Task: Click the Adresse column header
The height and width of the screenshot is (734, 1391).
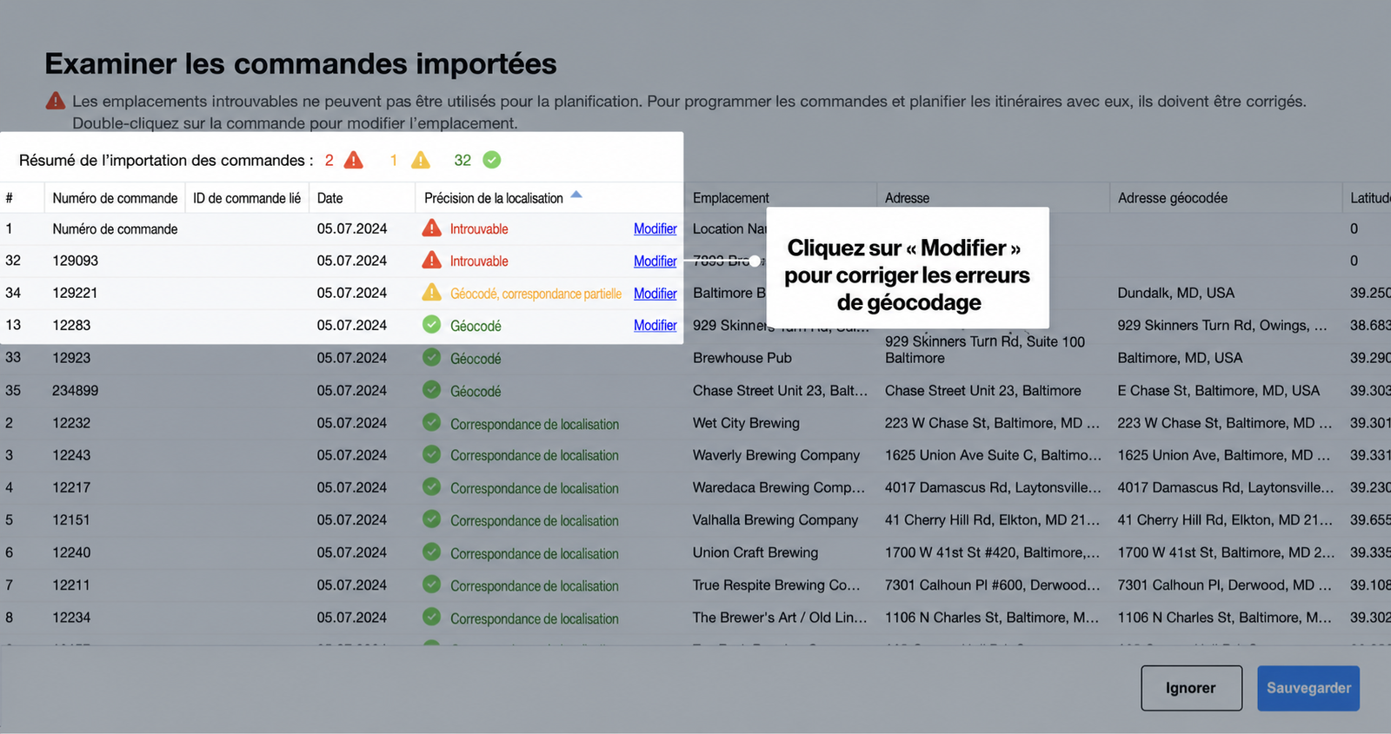Action: pyautogui.click(x=907, y=198)
